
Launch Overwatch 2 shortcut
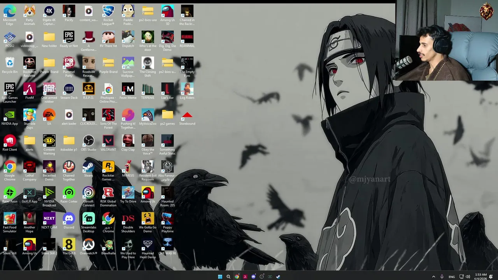tap(88, 249)
